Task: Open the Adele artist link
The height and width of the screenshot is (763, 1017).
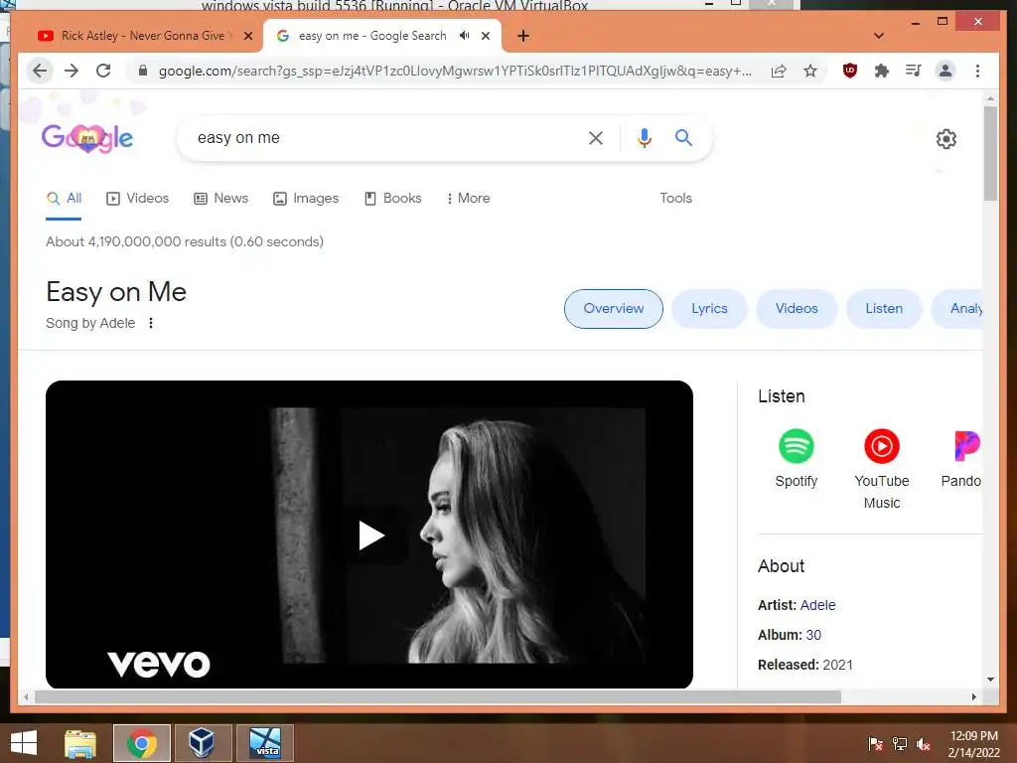Action: (818, 605)
